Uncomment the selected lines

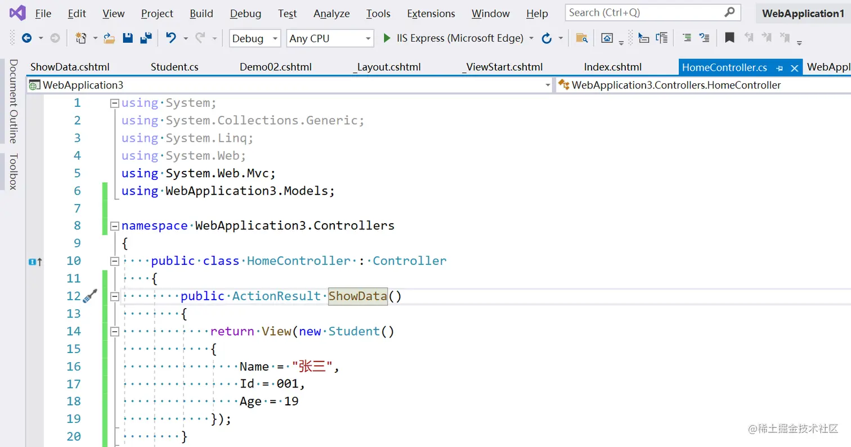tap(704, 38)
